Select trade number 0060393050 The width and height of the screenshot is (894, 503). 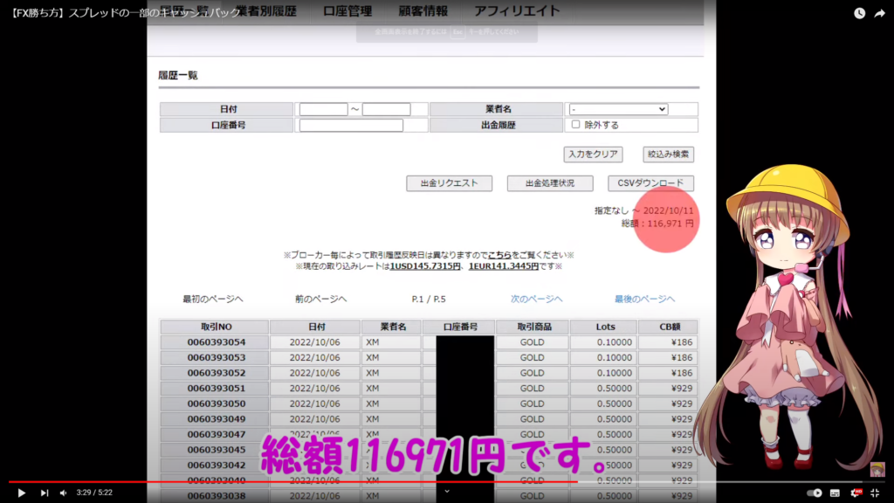point(217,403)
